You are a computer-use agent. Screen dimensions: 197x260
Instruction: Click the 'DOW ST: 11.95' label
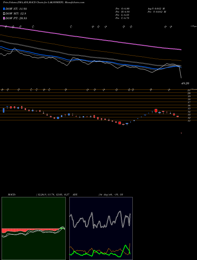tap(16, 9)
